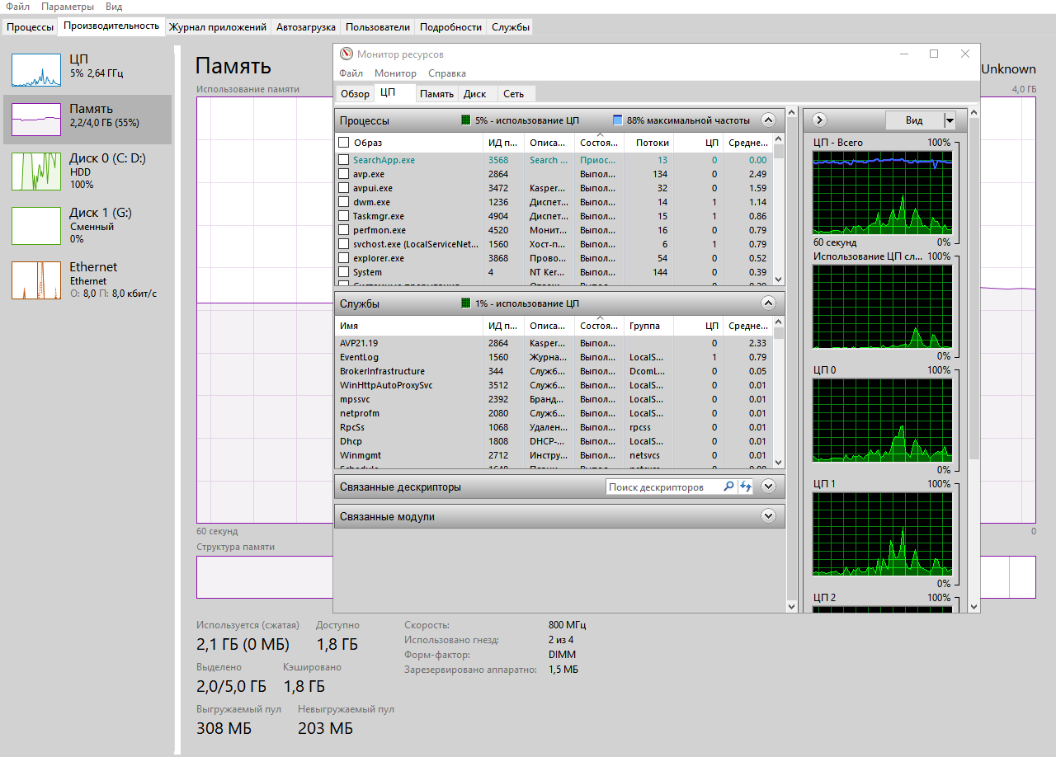Screen dimensions: 1056x757
Task: Select the mpssvc service row
Action: tap(554, 399)
